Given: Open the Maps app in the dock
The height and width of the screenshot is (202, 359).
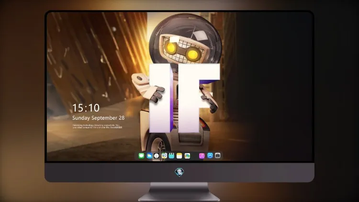Looking at the screenshot, I should [x=164, y=156].
